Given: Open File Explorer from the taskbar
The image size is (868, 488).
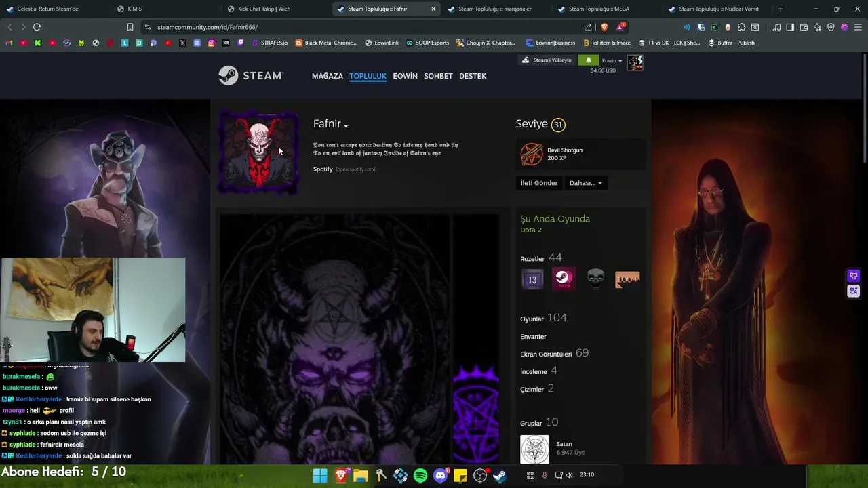Looking at the screenshot, I should click(x=361, y=476).
